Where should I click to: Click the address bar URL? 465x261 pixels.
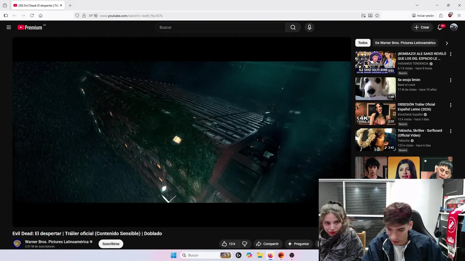[x=131, y=16]
